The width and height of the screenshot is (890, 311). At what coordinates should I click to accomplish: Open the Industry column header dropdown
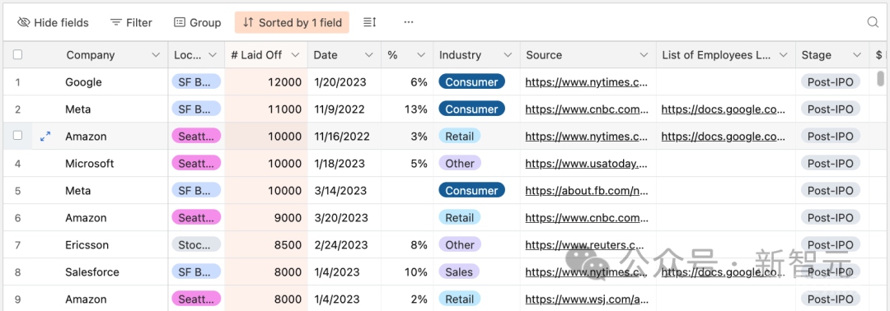pos(508,55)
